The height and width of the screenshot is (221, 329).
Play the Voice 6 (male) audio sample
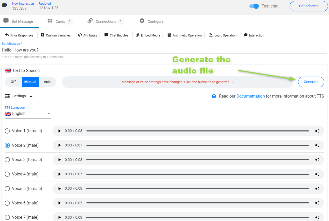(x=60, y=203)
